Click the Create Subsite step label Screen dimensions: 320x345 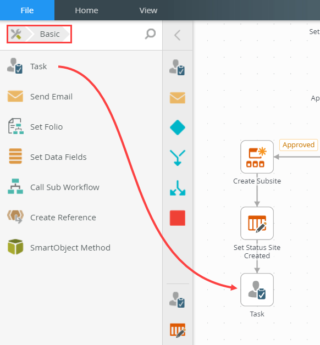[x=257, y=181]
